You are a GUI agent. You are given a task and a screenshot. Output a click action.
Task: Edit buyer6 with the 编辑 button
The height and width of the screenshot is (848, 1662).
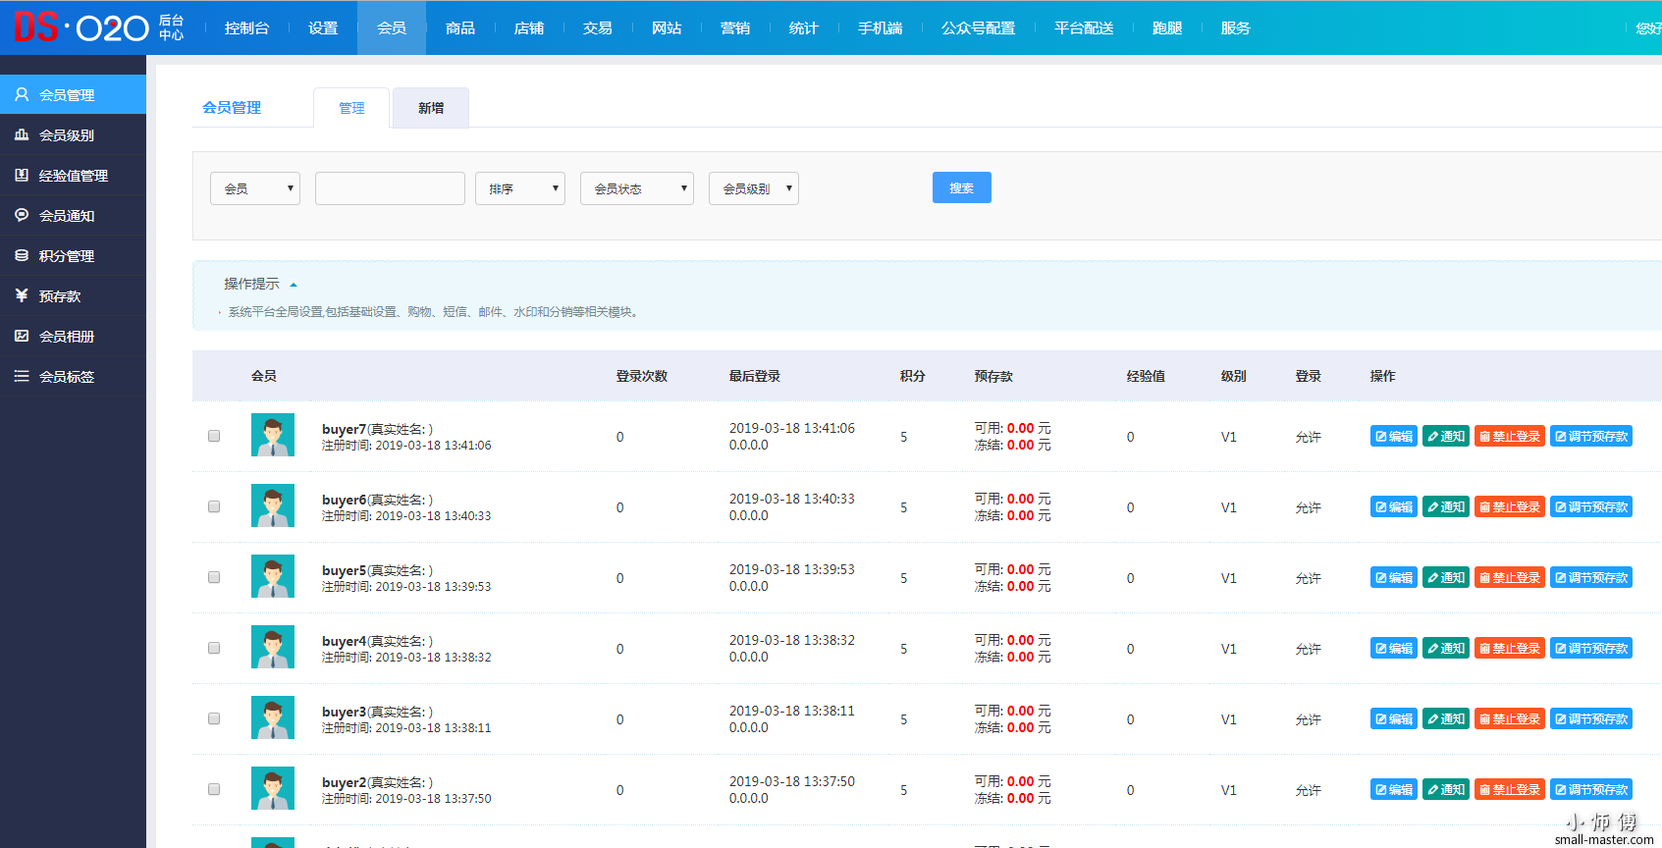(x=1394, y=506)
